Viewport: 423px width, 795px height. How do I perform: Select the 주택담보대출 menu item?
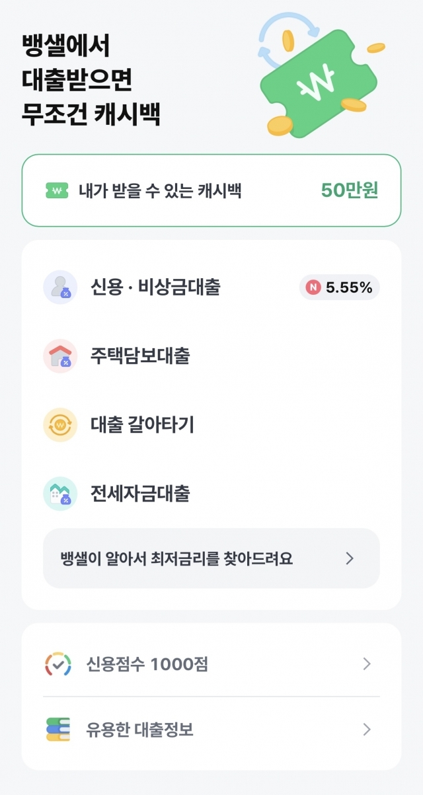coord(140,356)
